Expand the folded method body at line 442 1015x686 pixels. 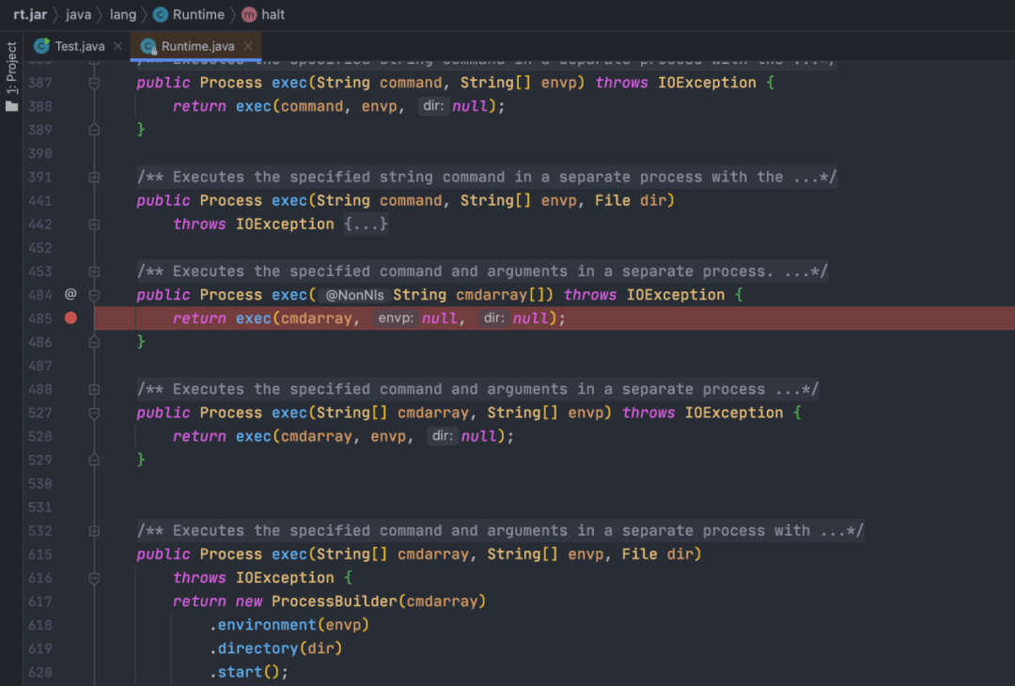click(x=94, y=224)
